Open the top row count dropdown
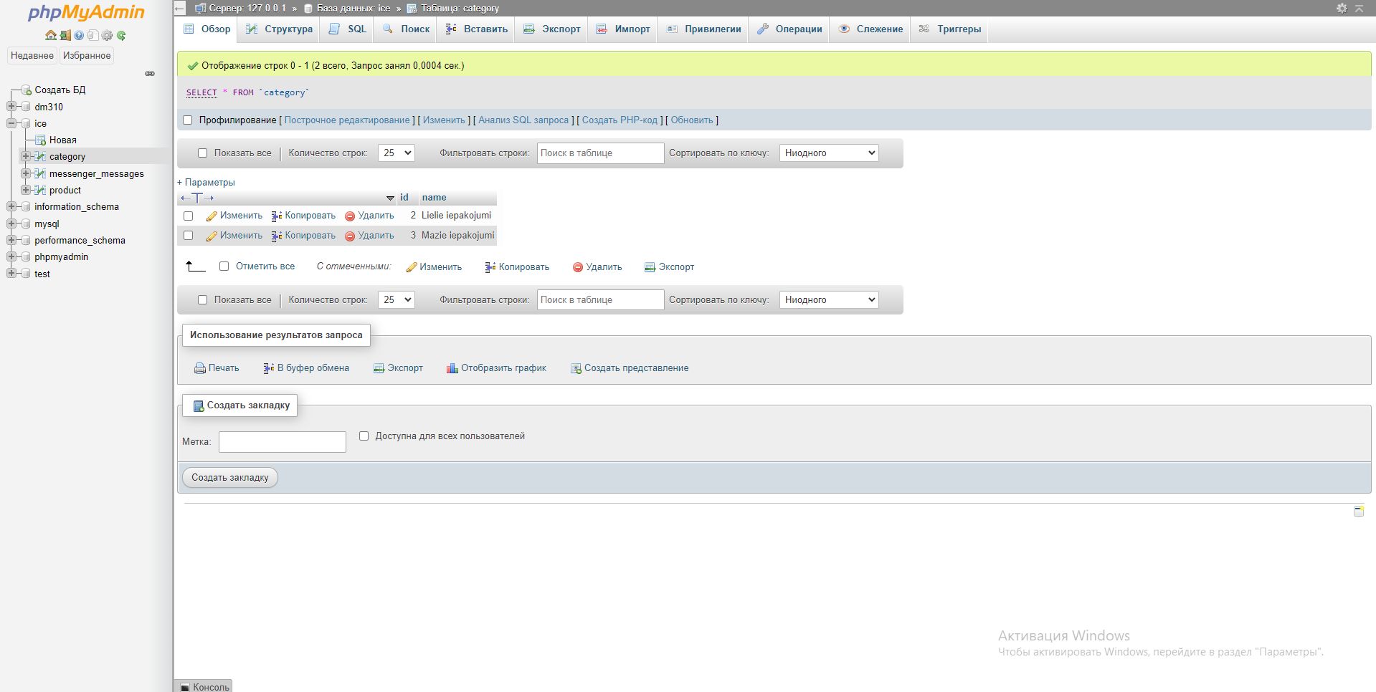The image size is (1376, 692). tap(397, 153)
